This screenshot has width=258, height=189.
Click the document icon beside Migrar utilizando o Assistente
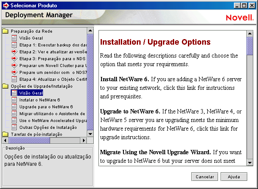(14, 114)
